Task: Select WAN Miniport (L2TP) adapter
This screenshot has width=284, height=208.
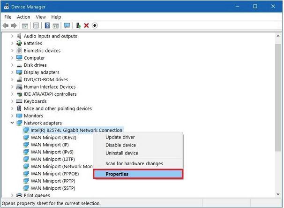Action: click(52, 159)
